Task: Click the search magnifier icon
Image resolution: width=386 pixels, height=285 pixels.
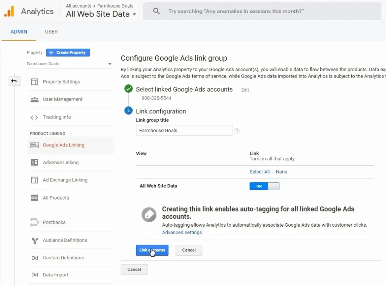Action: point(156,11)
